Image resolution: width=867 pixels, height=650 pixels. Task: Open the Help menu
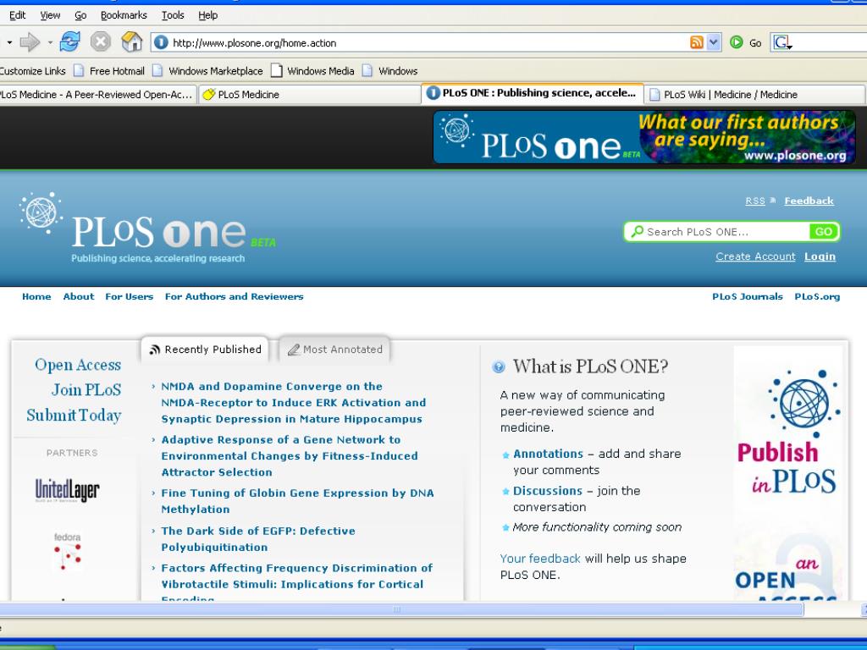(208, 15)
